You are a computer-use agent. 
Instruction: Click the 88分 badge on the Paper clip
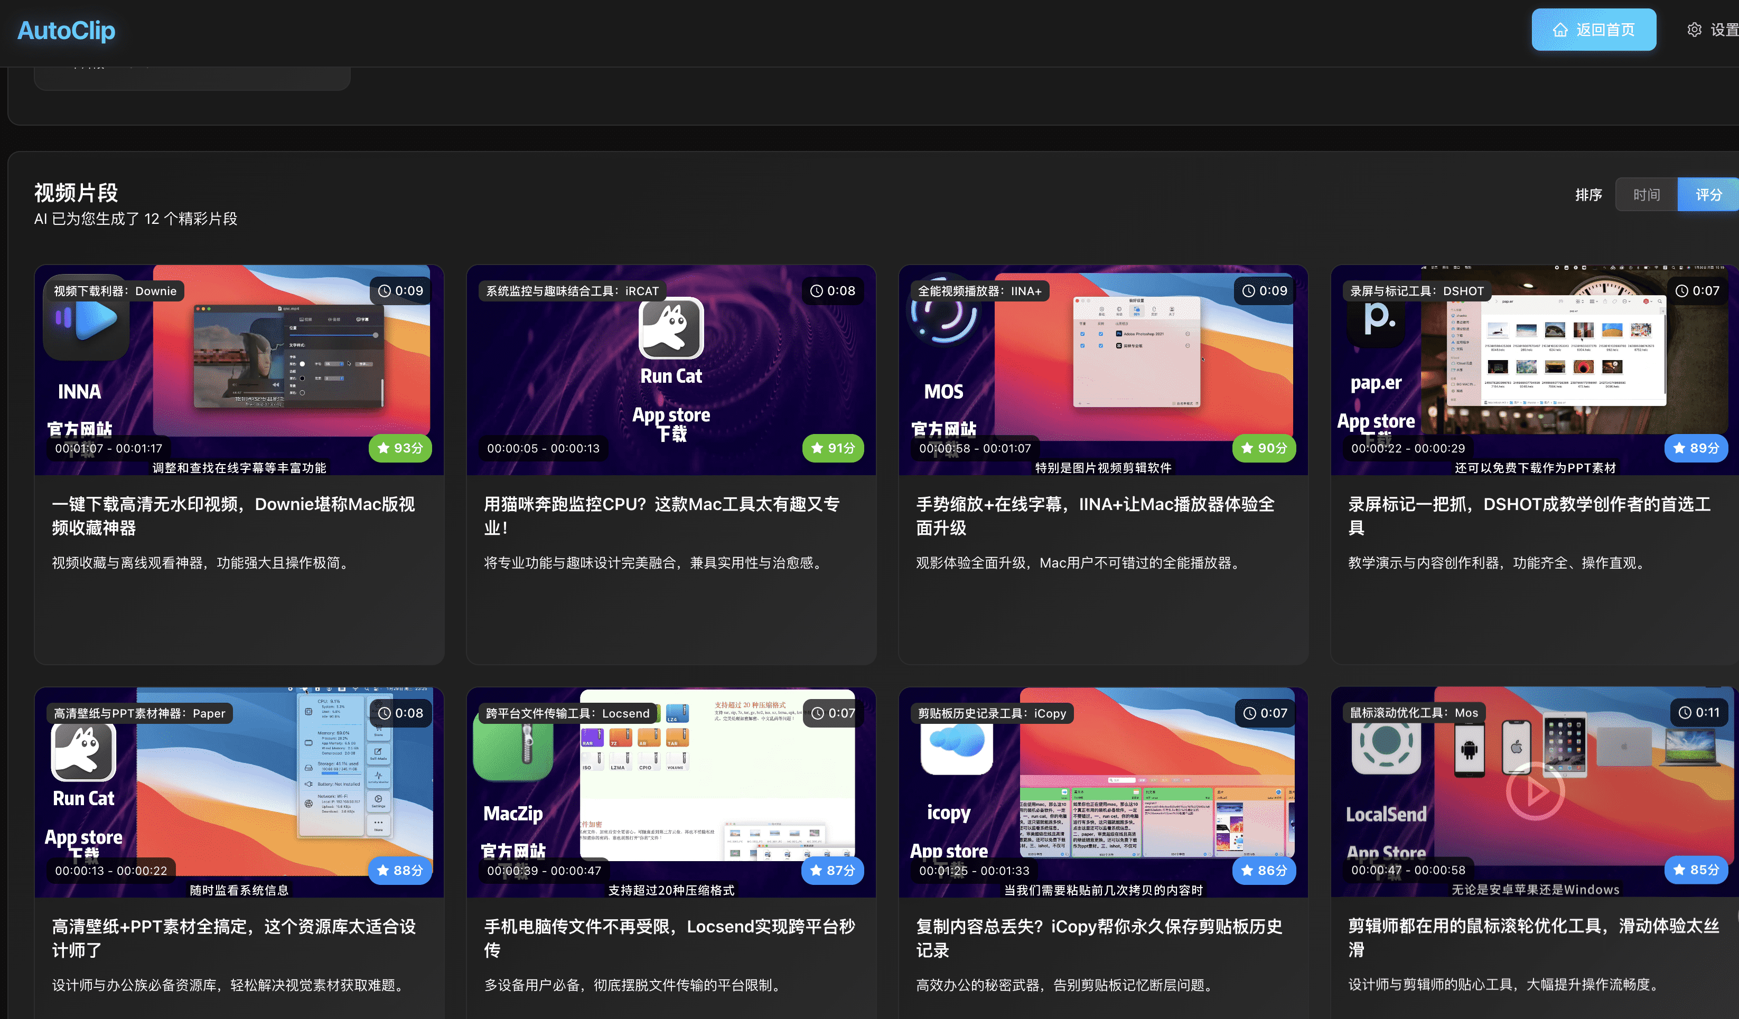(x=399, y=870)
